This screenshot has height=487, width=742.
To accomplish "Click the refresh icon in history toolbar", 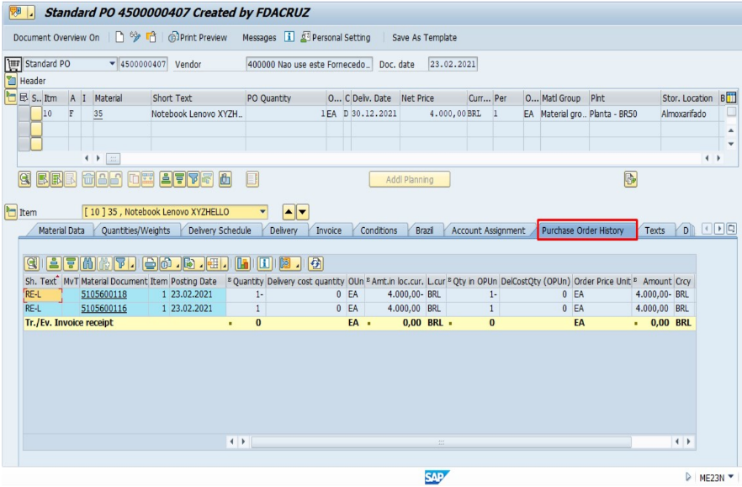I will click(315, 263).
